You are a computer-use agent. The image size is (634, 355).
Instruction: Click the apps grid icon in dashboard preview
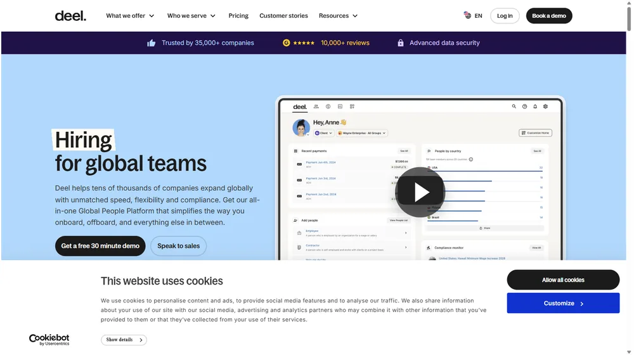pos(352,106)
